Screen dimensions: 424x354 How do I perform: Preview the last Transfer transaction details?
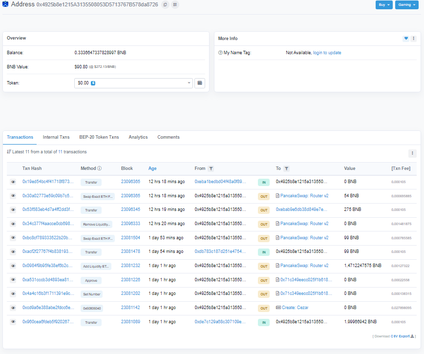coord(12,322)
